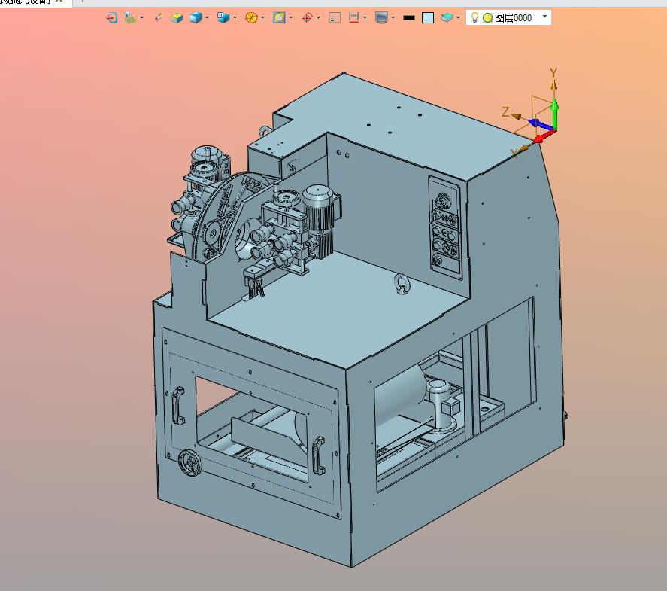Toggle the yellow circle layer status
The width and height of the screenshot is (667, 591).
pyautogui.click(x=487, y=18)
